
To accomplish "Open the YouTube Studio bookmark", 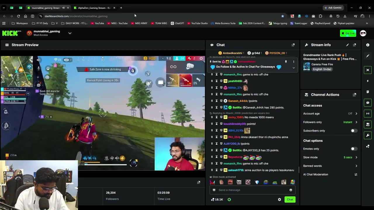I will (x=197, y=23).
